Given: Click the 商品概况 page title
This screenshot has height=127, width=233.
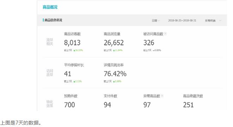Looking at the screenshot, I should point(50,7).
